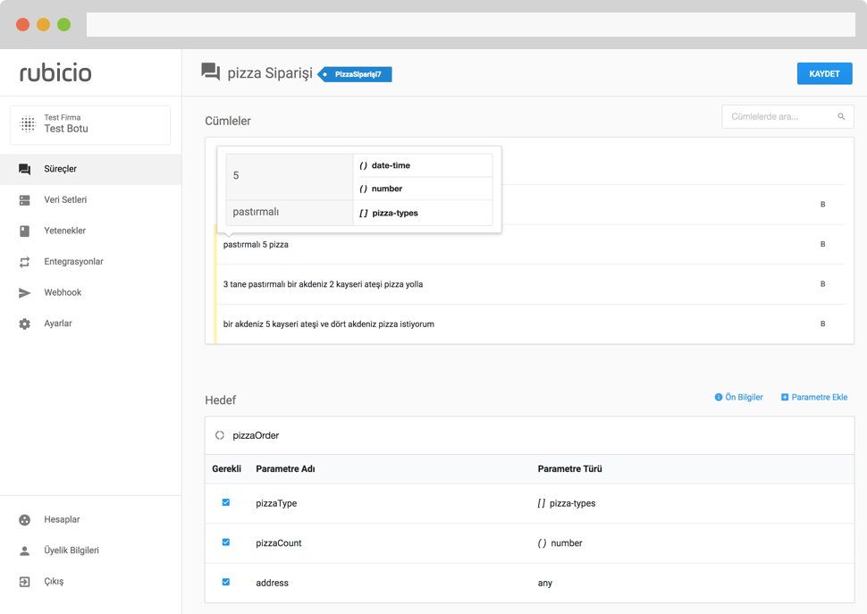Click the Veri Setleri storage icon
Image resolution: width=867 pixels, height=614 pixels.
click(24, 200)
